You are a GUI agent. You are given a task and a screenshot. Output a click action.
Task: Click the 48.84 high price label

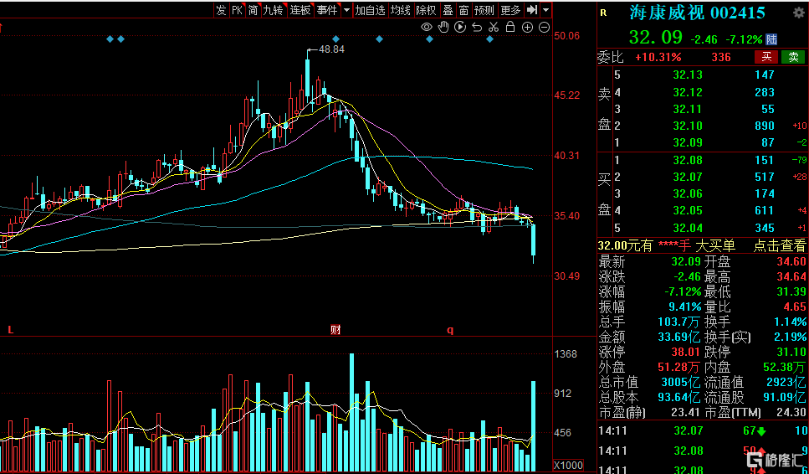pyautogui.click(x=331, y=49)
